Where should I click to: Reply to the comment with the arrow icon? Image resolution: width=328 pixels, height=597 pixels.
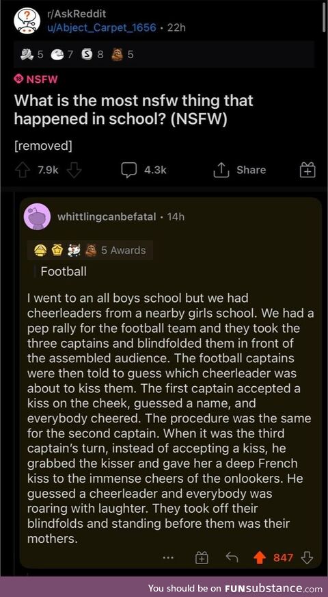click(x=232, y=558)
